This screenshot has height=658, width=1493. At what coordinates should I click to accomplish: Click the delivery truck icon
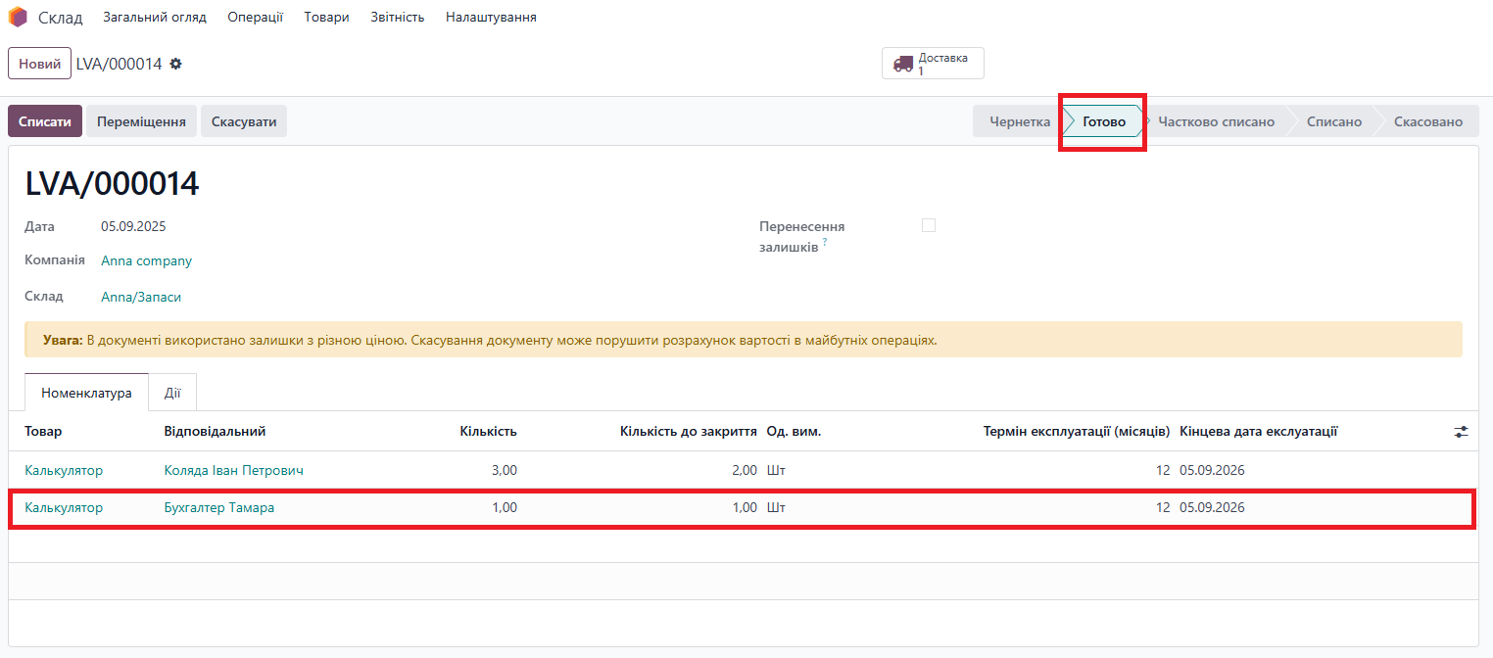coord(902,64)
